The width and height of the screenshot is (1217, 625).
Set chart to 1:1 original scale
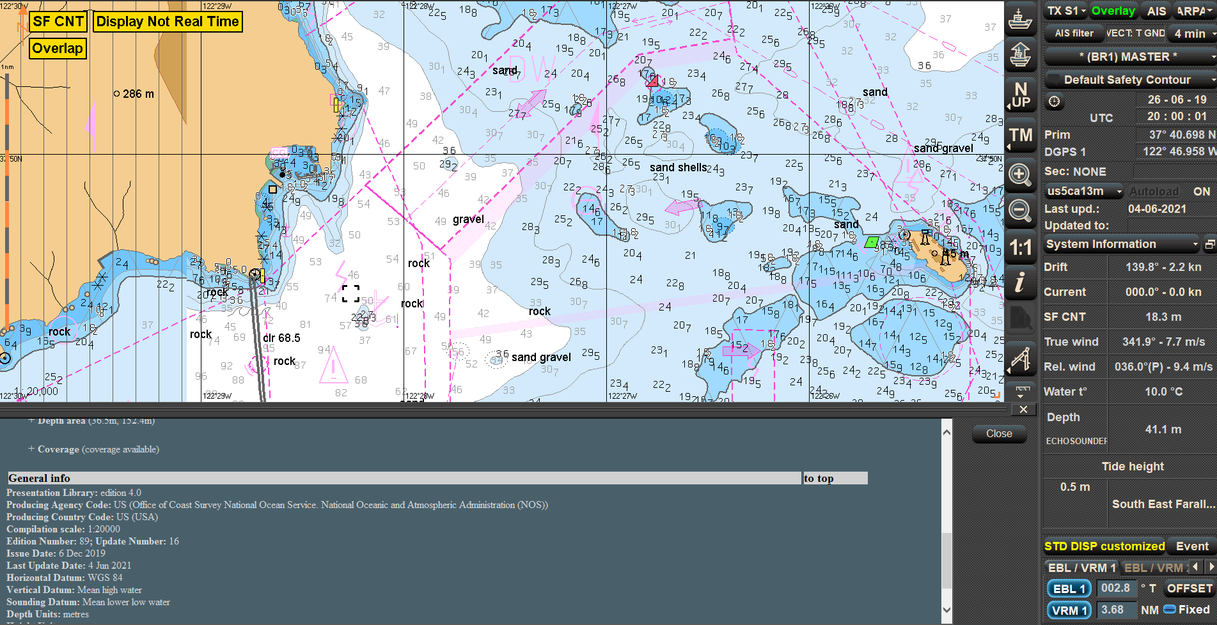[1020, 247]
